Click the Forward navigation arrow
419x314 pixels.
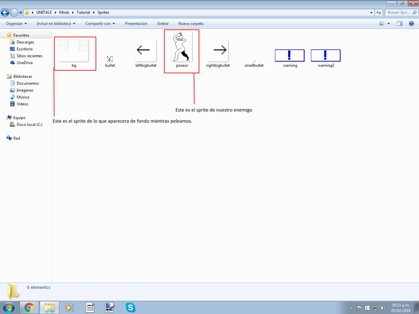(x=14, y=12)
